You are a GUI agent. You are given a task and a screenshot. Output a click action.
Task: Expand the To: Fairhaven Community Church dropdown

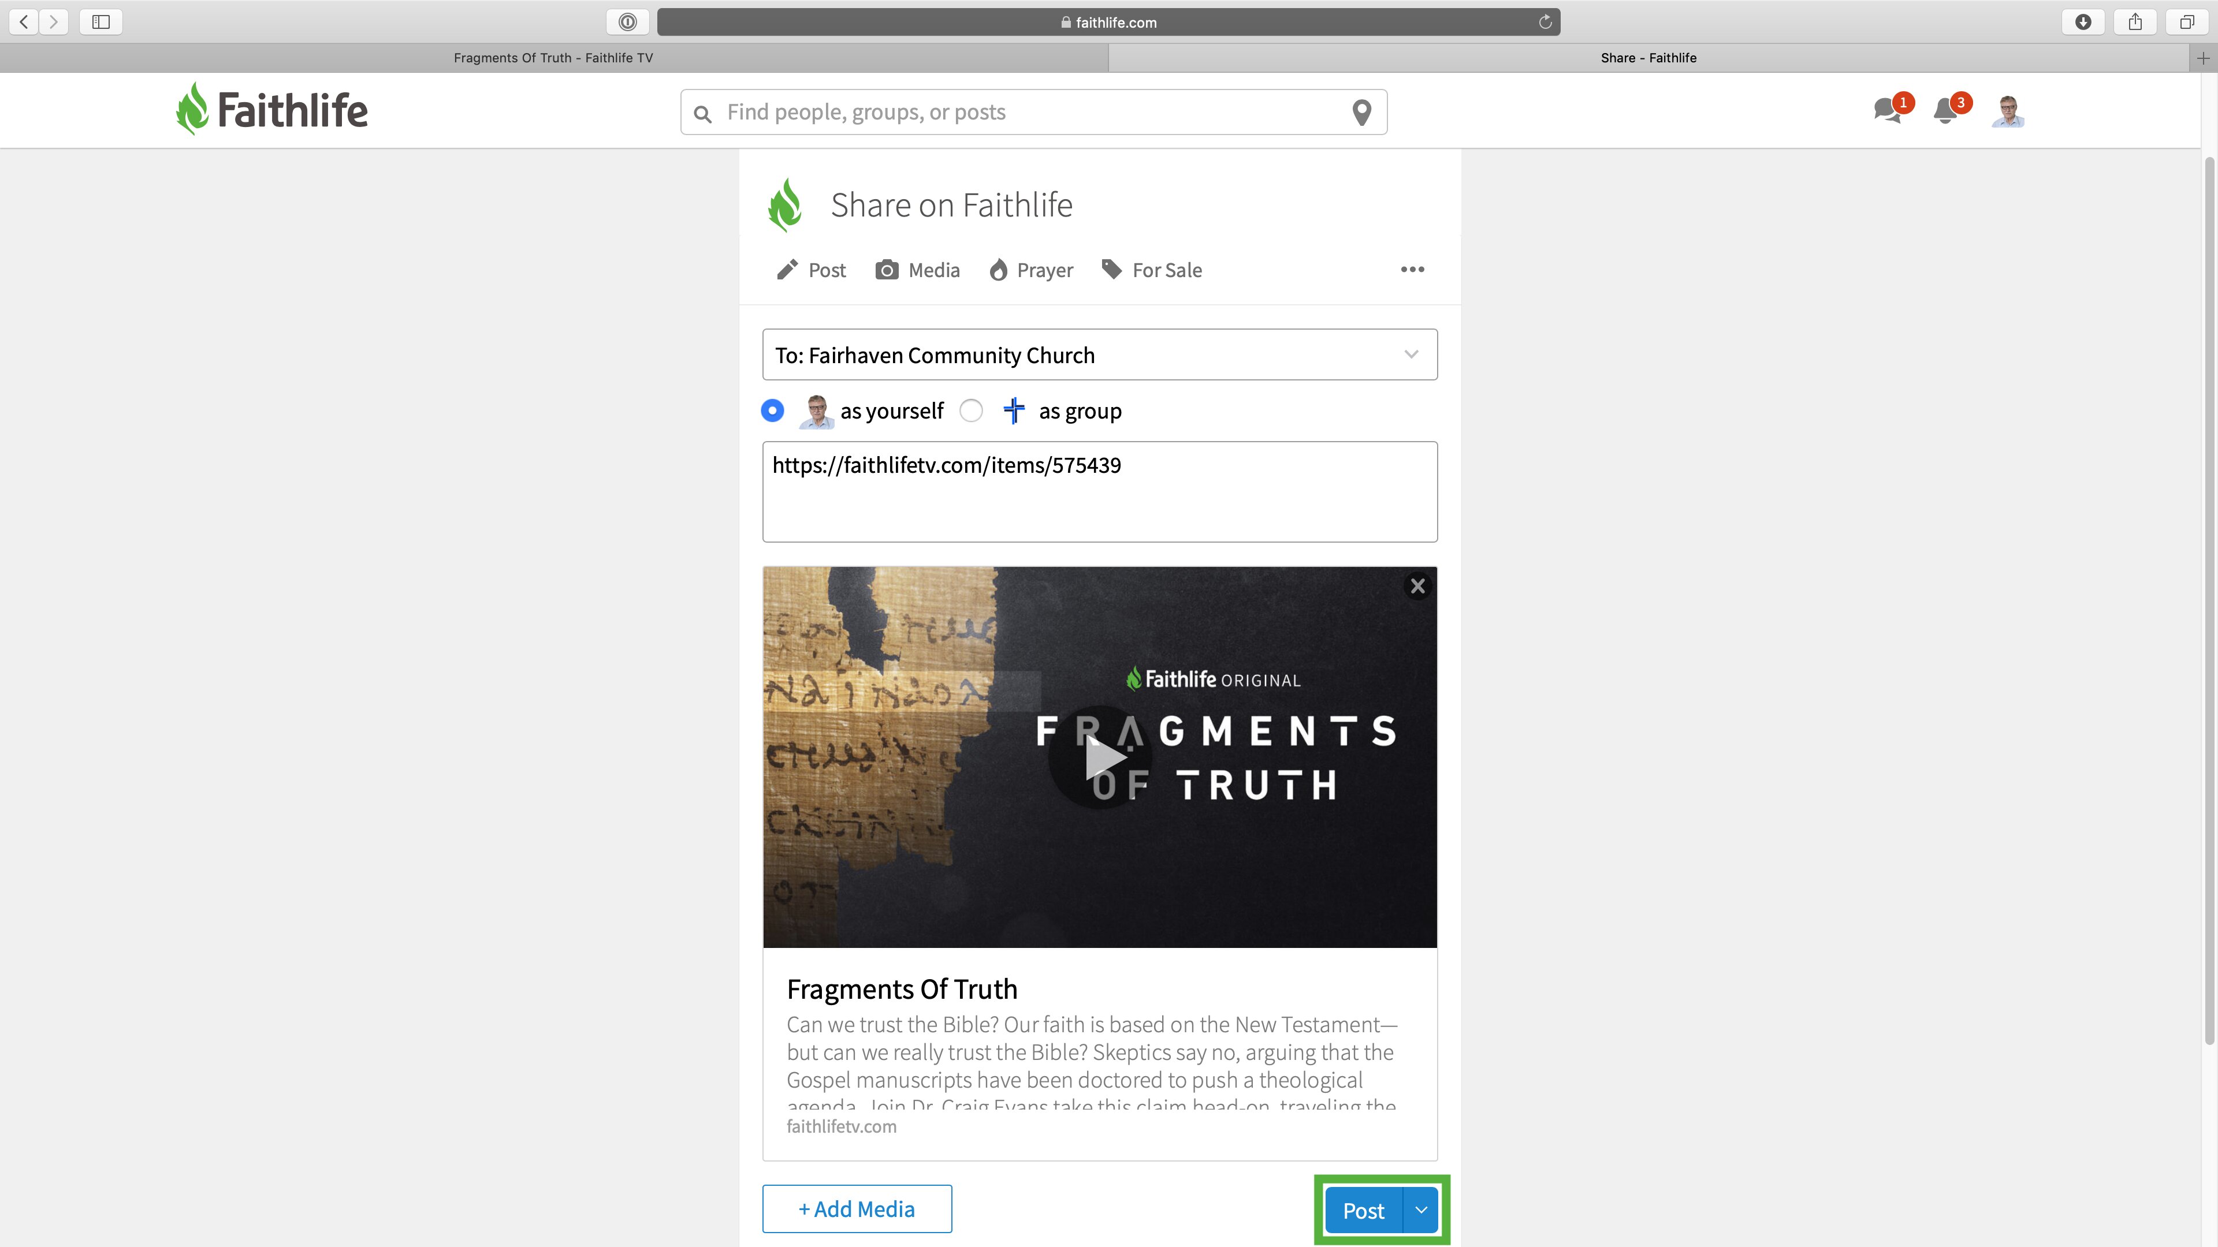click(1100, 354)
